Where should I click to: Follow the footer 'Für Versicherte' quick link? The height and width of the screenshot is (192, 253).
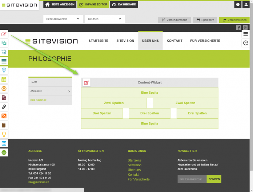[138, 179]
